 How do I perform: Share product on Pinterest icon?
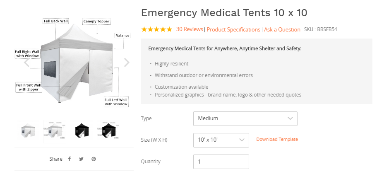pos(94,159)
